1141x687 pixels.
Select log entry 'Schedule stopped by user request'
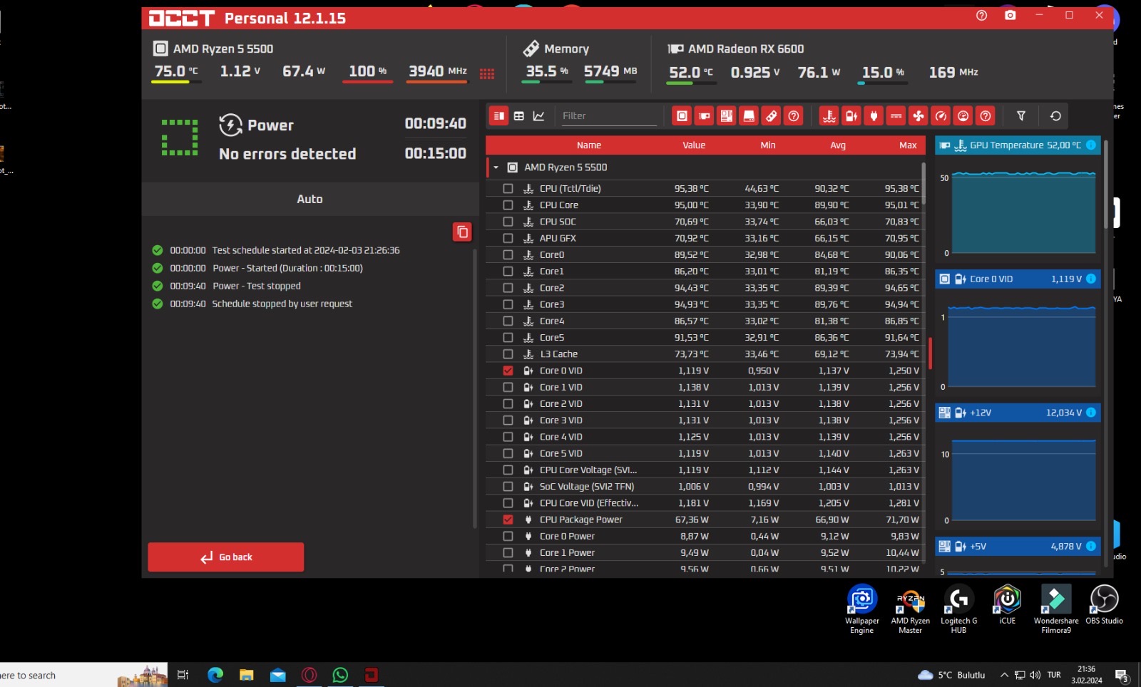click(282, 304)
